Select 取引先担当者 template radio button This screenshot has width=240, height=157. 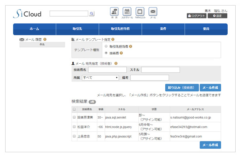point(106,46)
